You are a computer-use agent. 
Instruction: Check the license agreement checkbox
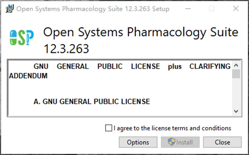[108, 128]
